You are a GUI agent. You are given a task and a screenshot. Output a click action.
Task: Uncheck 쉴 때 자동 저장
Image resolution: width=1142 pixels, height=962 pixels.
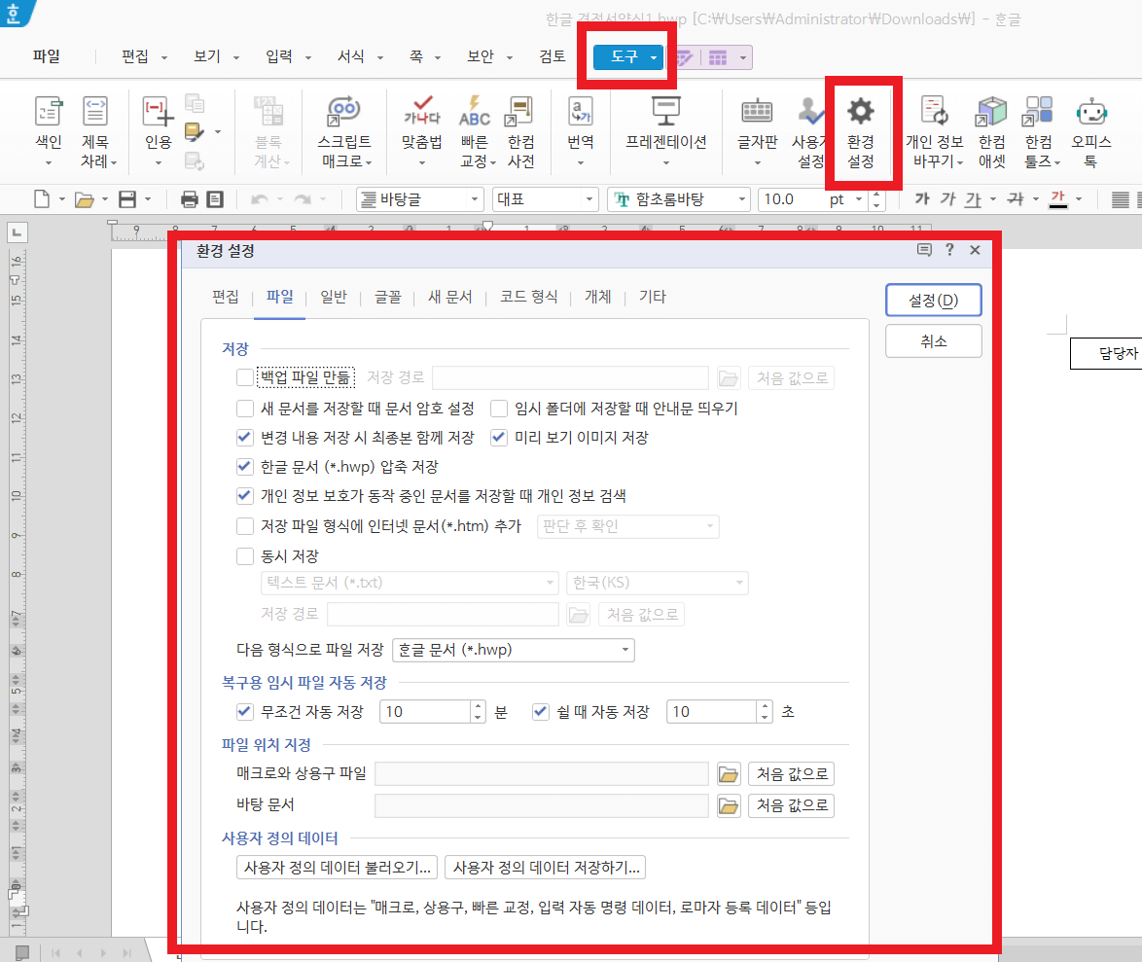(541, 711)
